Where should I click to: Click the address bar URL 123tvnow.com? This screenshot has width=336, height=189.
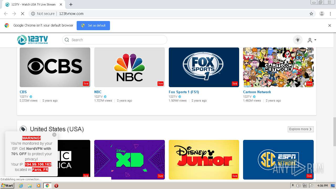coord(71,14)
